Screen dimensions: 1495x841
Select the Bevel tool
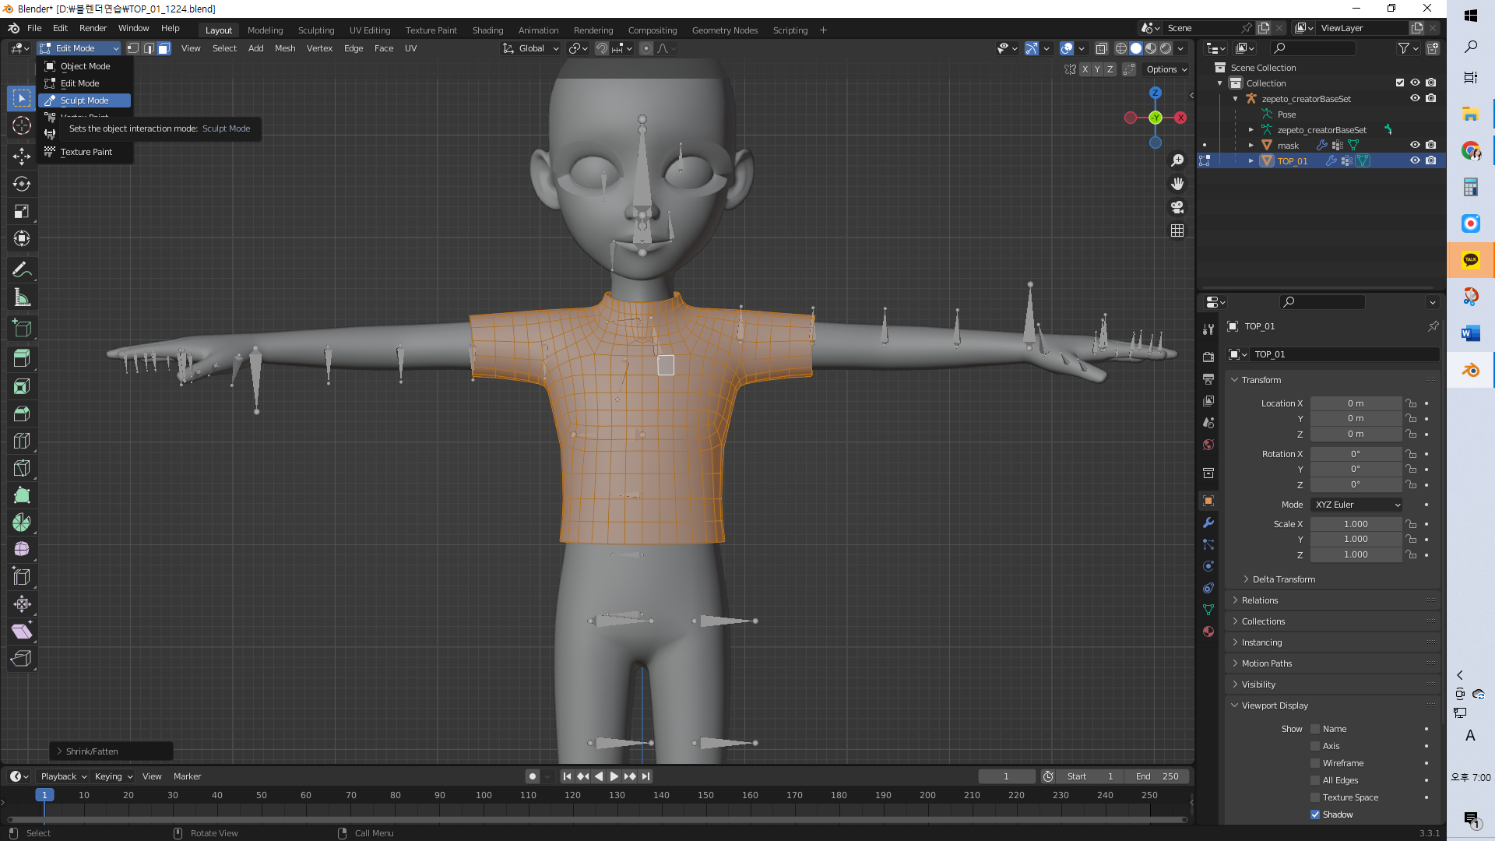tap(22, 413)
